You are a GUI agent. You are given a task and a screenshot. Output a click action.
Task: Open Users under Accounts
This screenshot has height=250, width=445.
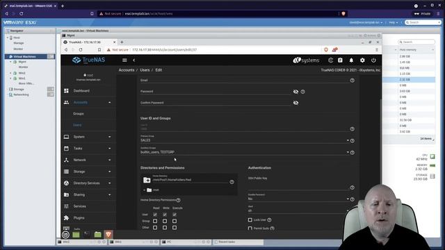77,125
